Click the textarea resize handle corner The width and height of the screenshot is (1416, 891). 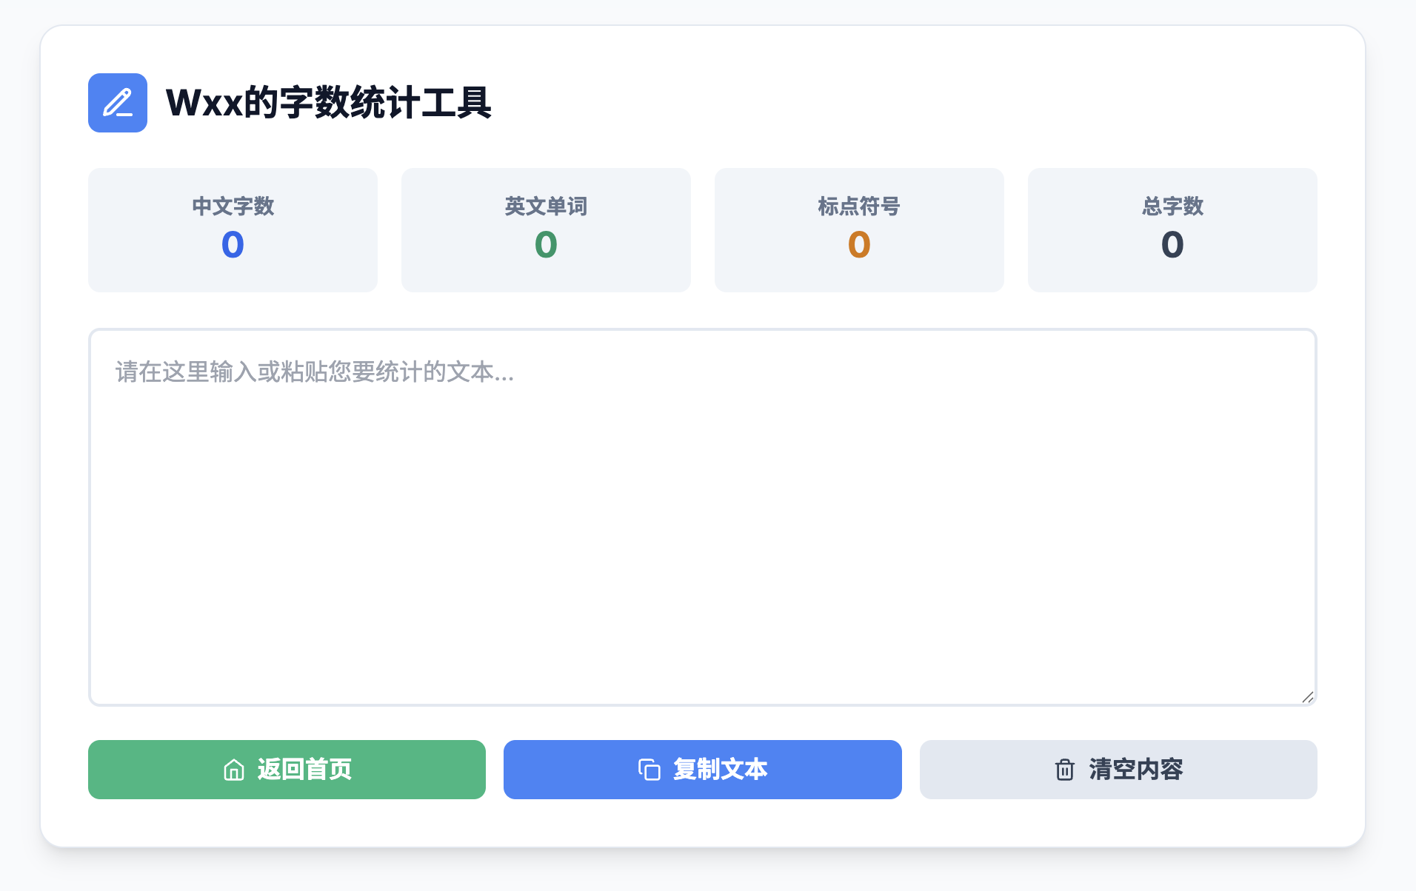coord(1307,697)
